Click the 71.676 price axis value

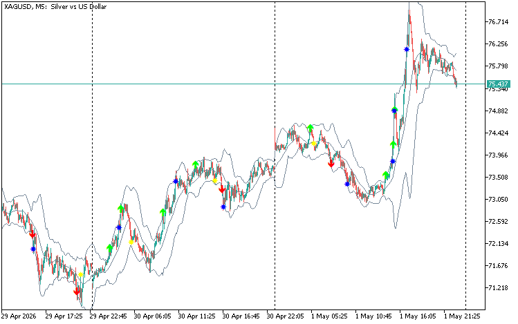499,265
